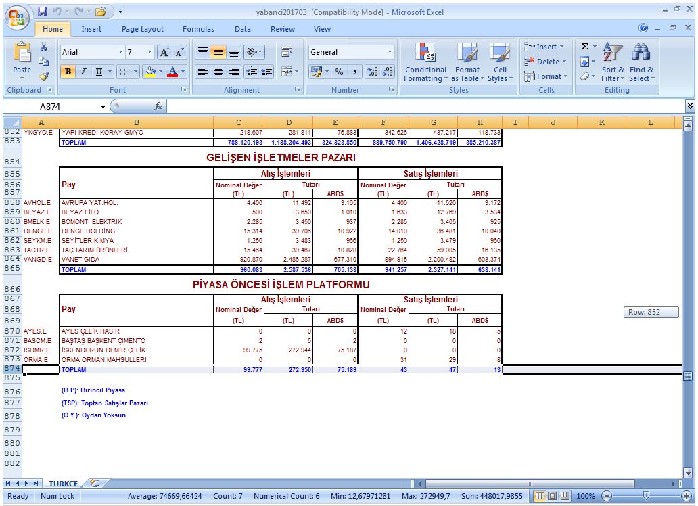Click the Insert Function fx button
The image size is (698, 506).
click(x=158, y=106)
